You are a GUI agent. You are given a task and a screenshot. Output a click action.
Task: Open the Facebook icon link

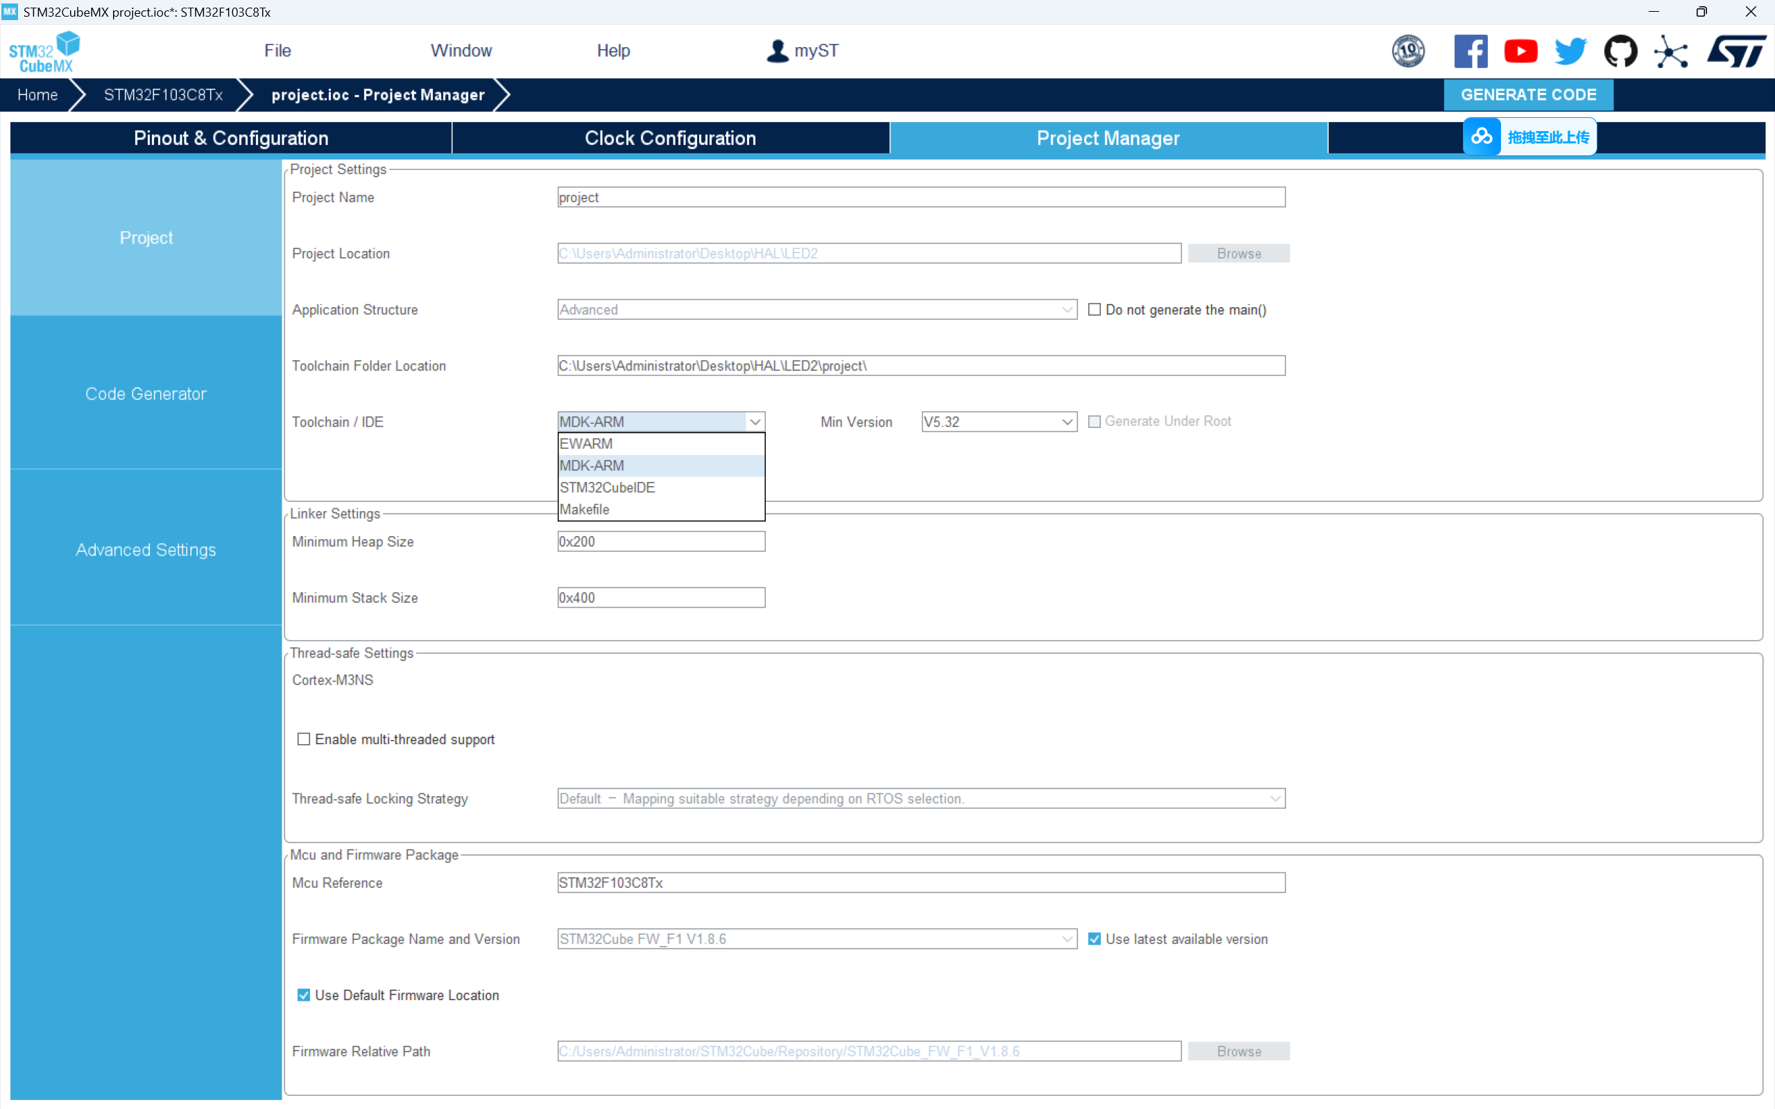click(1470, 51)
